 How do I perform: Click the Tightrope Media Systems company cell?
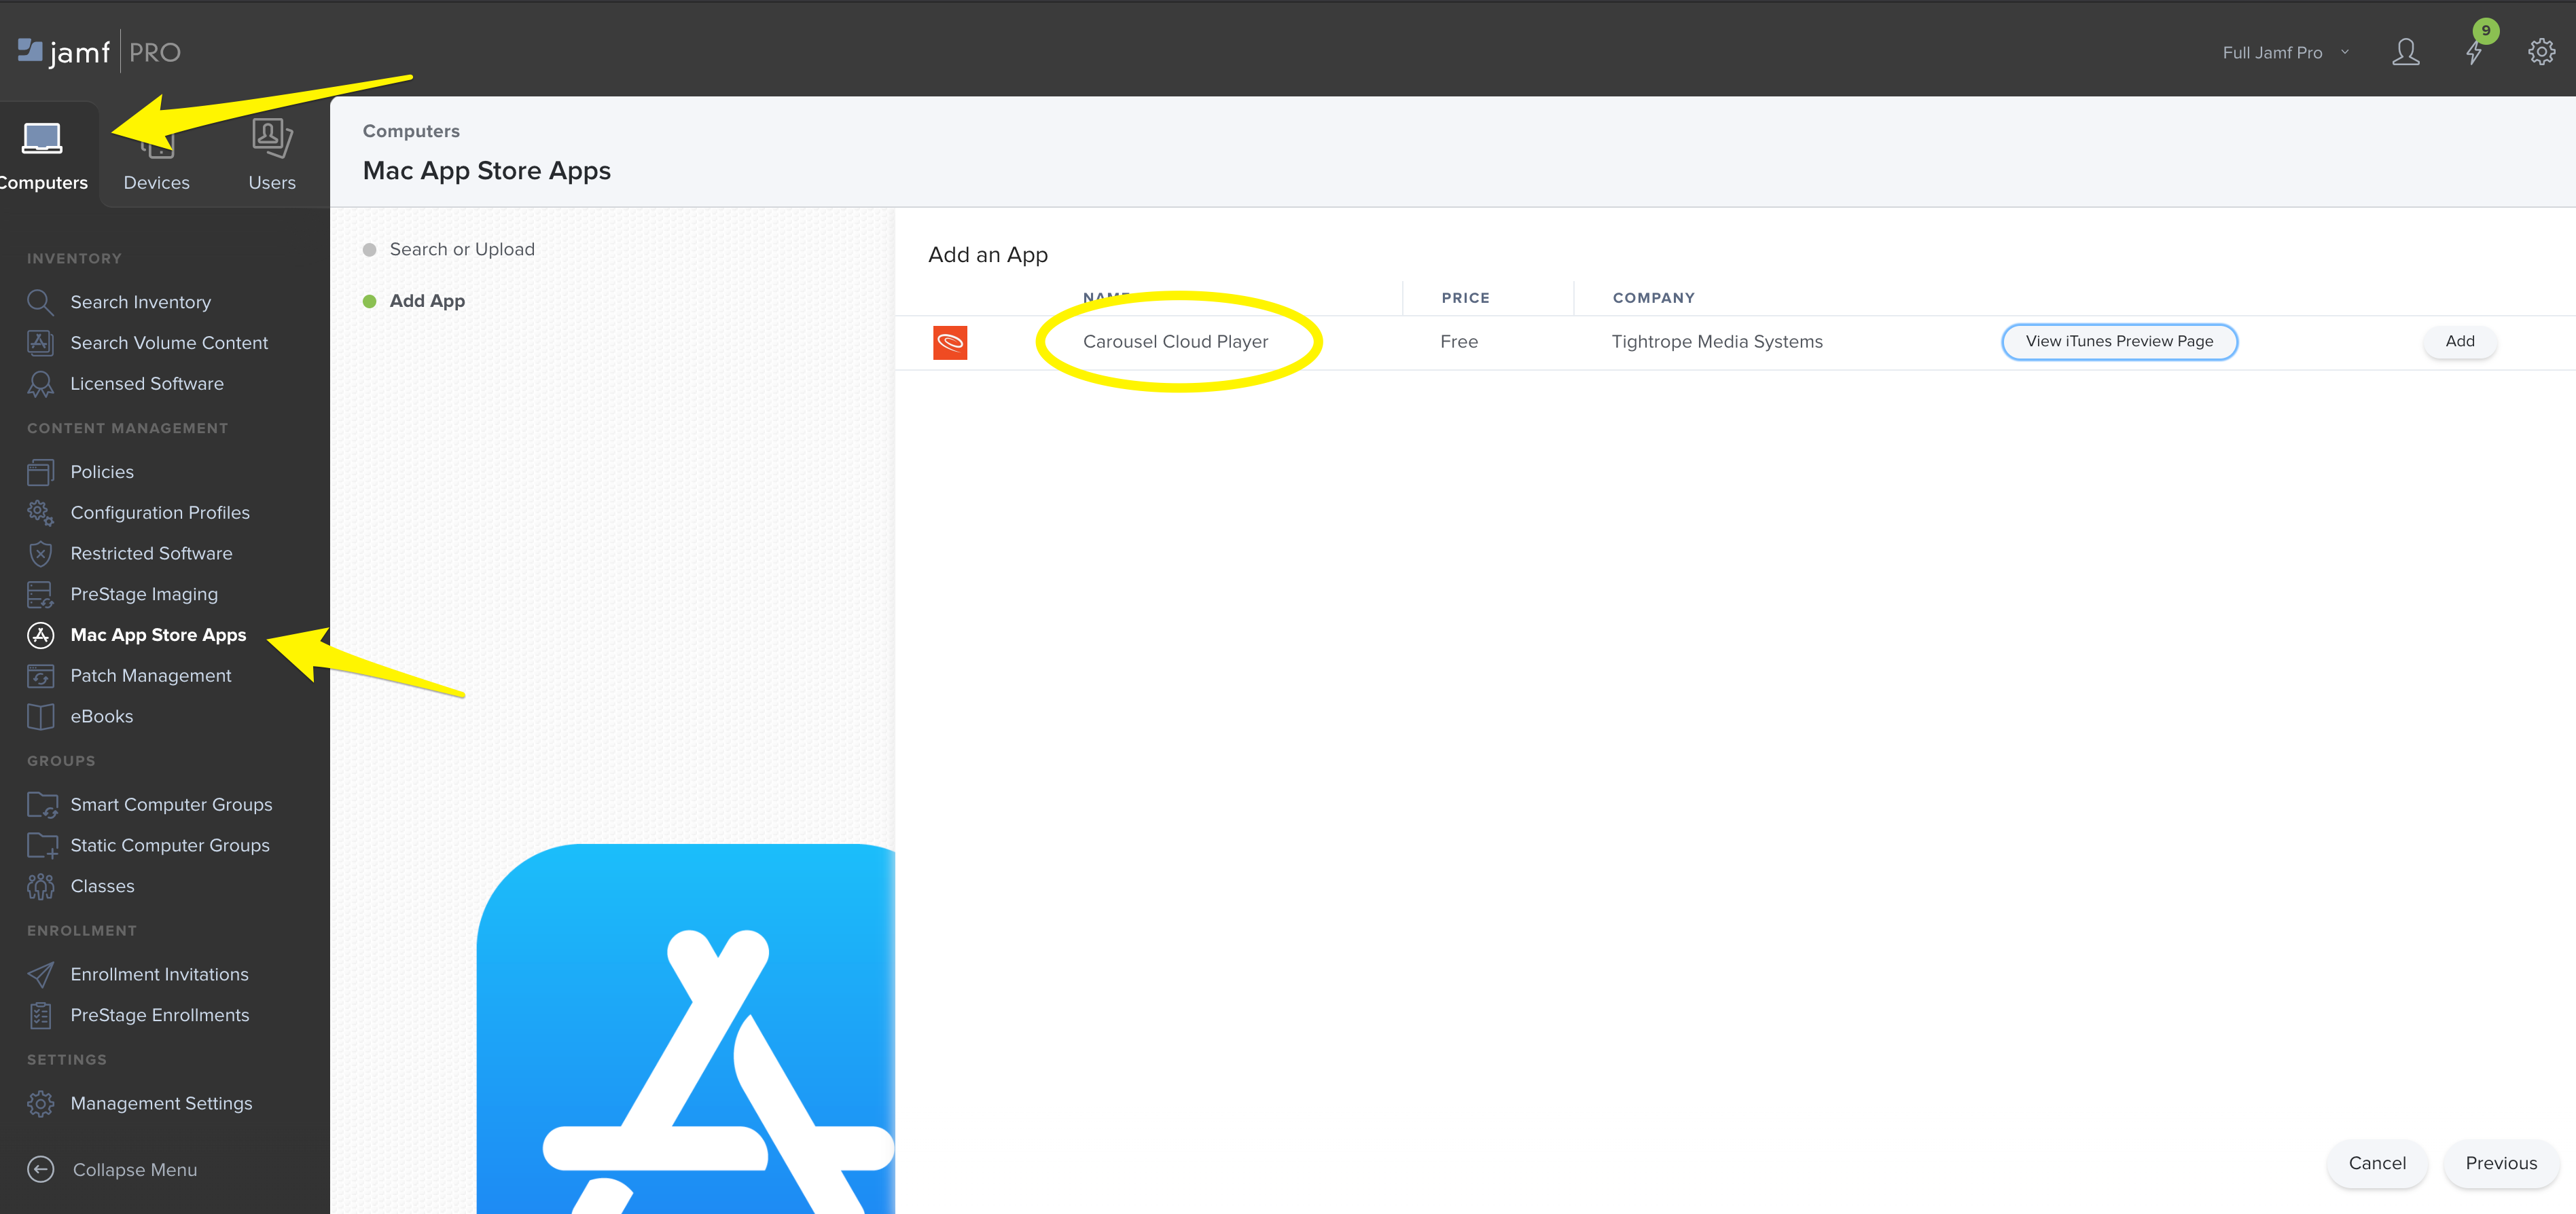coord(1717,342)
